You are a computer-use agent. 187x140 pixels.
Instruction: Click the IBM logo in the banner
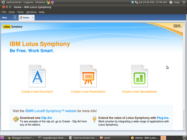(x=177, y=26)
